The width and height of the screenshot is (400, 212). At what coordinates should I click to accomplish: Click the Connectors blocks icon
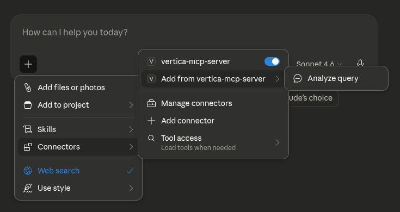click(x=28, y=147)
